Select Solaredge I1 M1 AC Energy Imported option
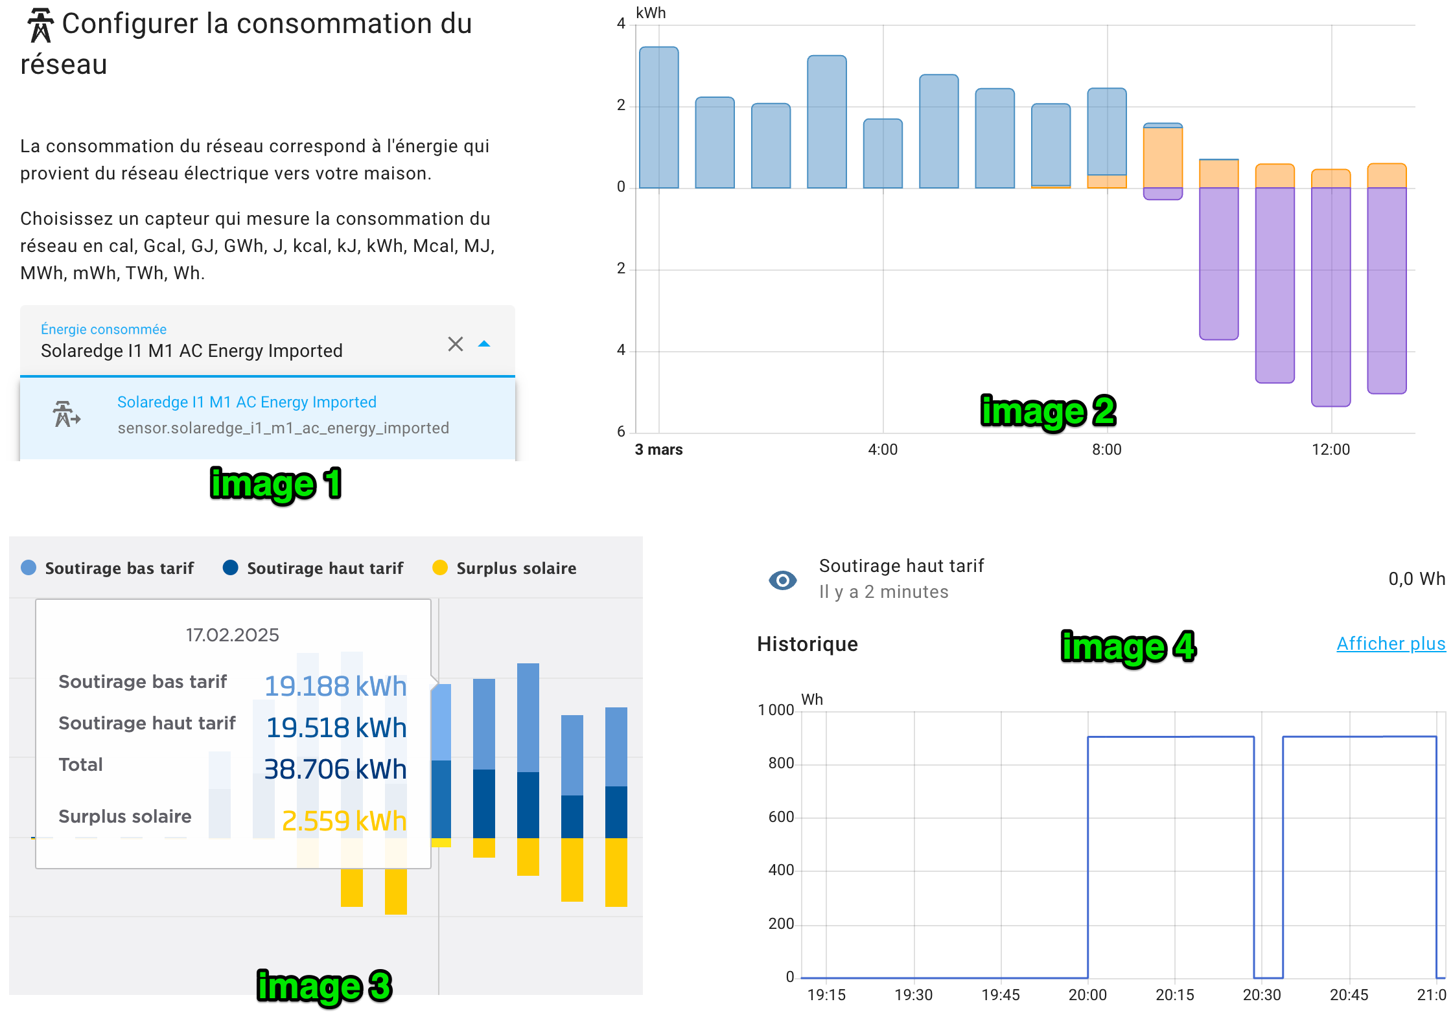Viewport: 1453px width, 1017px height. [x=246, y=402]
